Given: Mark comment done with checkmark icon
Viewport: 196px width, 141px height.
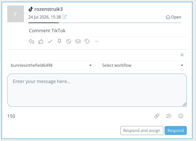Looking at the screenshot, I should (x=50, y=41).
